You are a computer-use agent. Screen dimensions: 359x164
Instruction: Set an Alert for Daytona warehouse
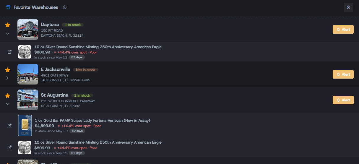(343, 30)
